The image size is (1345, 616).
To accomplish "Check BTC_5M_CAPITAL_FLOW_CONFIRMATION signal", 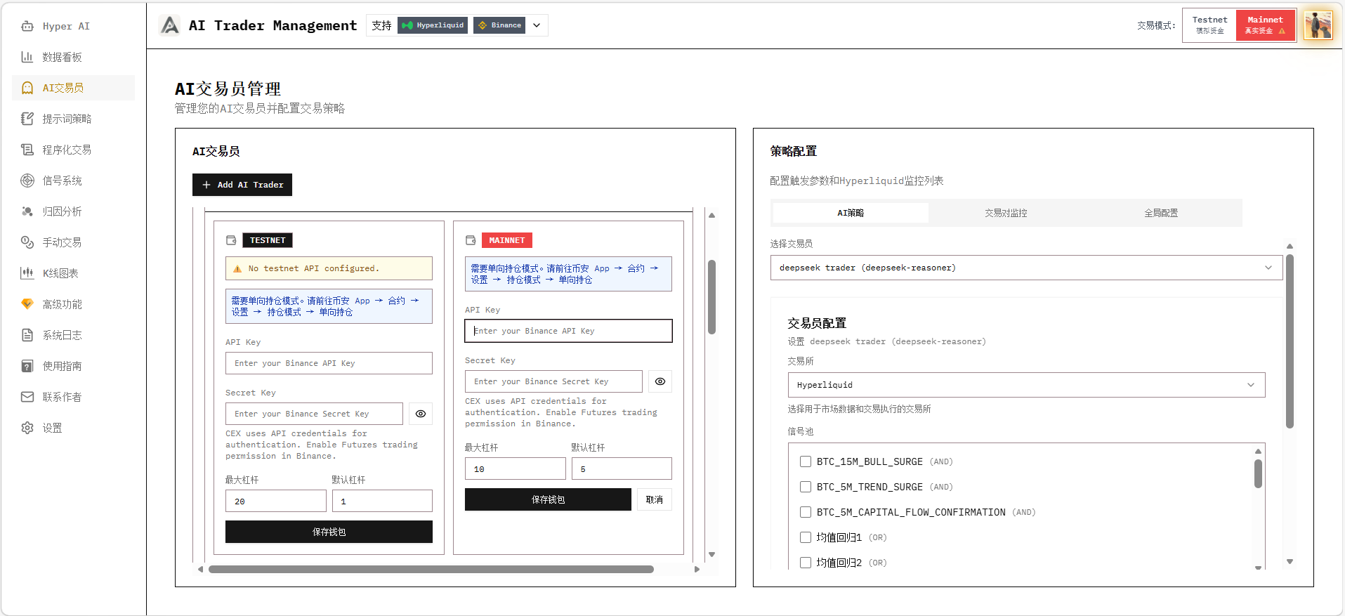I will pos(806,512).
